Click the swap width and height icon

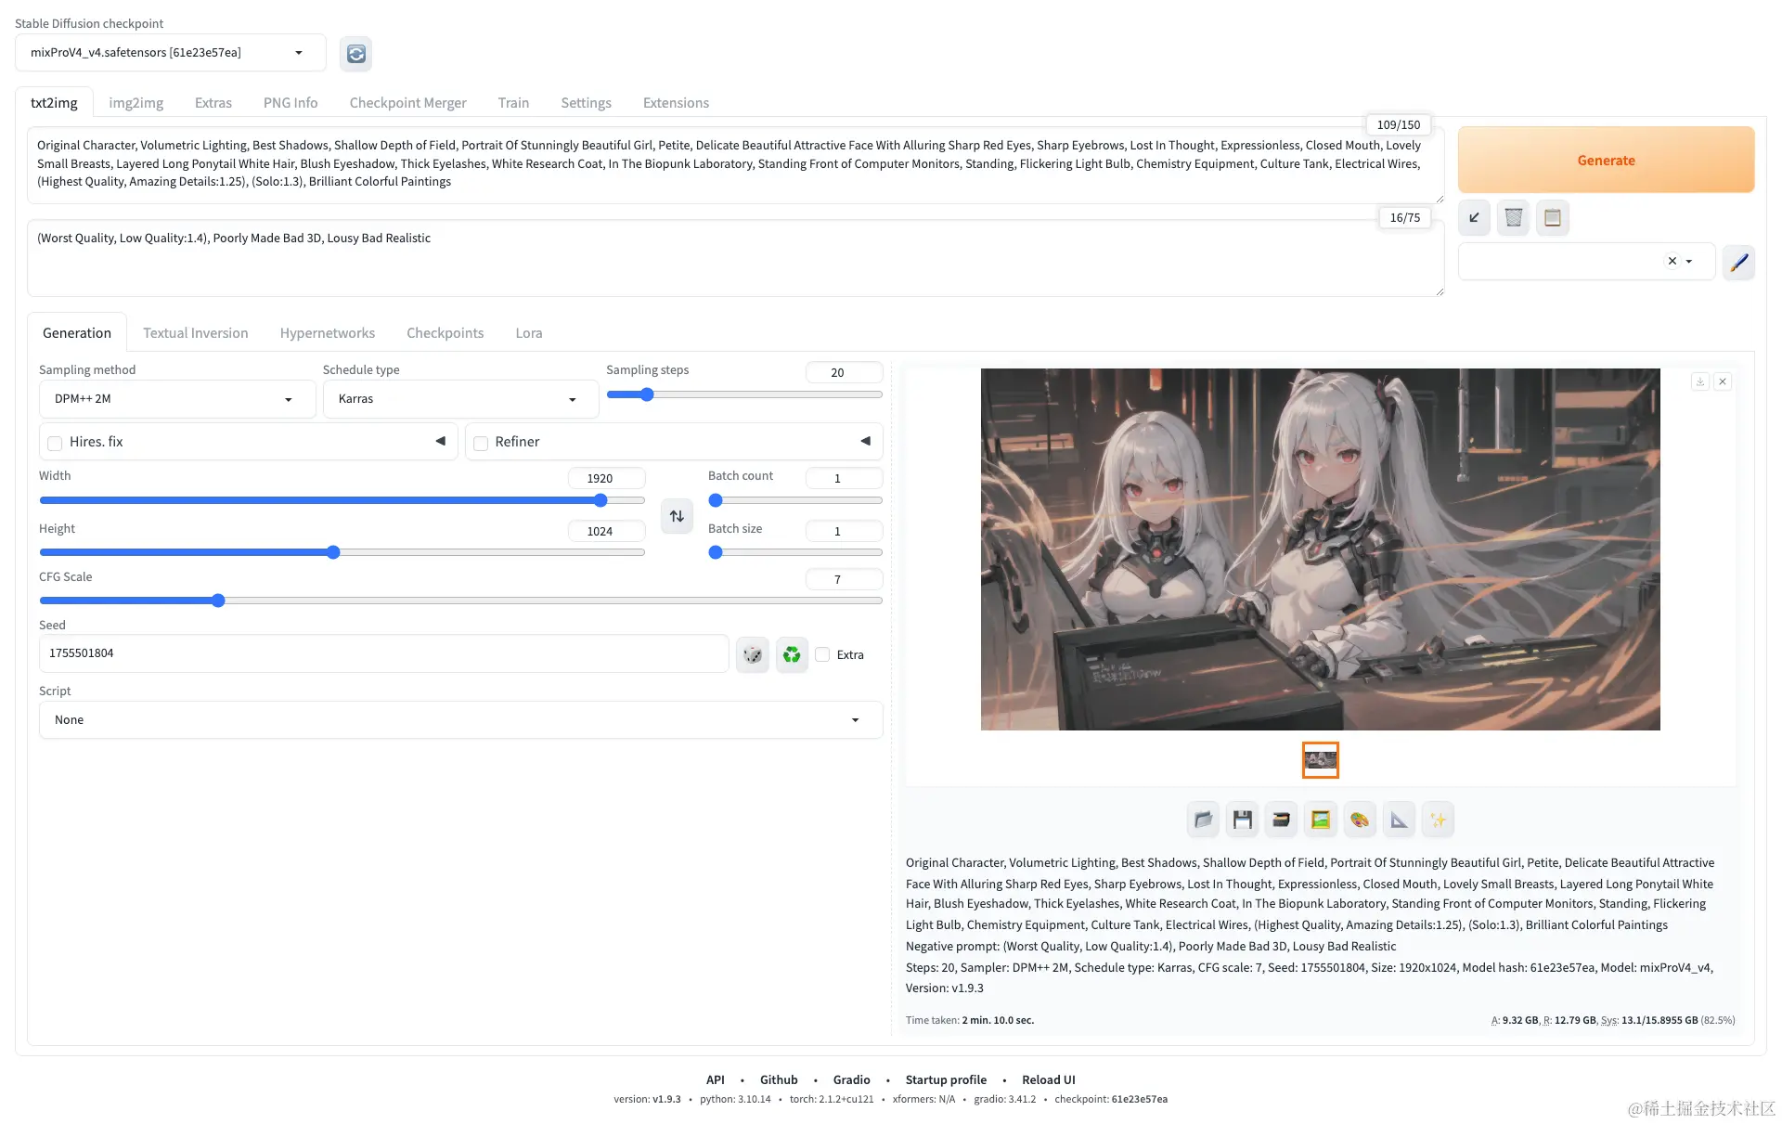point(677,516)
